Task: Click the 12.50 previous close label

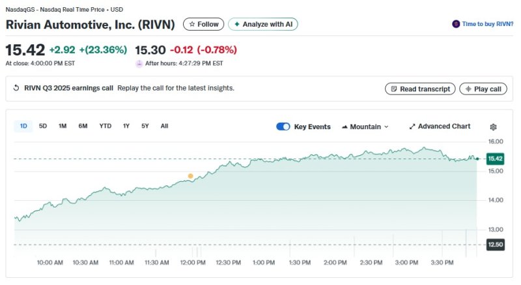Action: pyautogui.click(x=495, y=245)
